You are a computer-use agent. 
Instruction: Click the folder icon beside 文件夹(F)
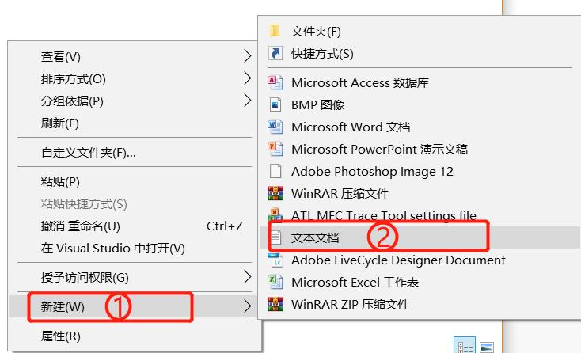[x=275, y=32]
